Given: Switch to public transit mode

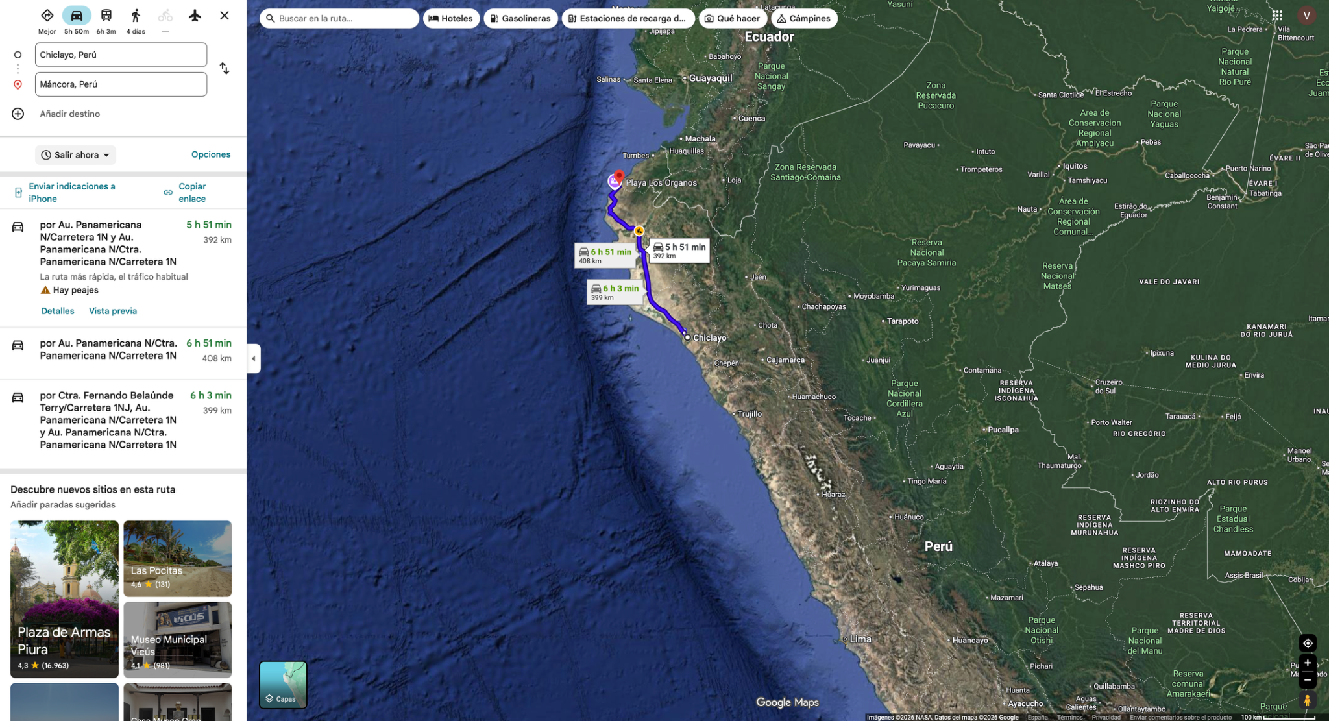Looking at the screenshot, I should (x=106, y=16).
